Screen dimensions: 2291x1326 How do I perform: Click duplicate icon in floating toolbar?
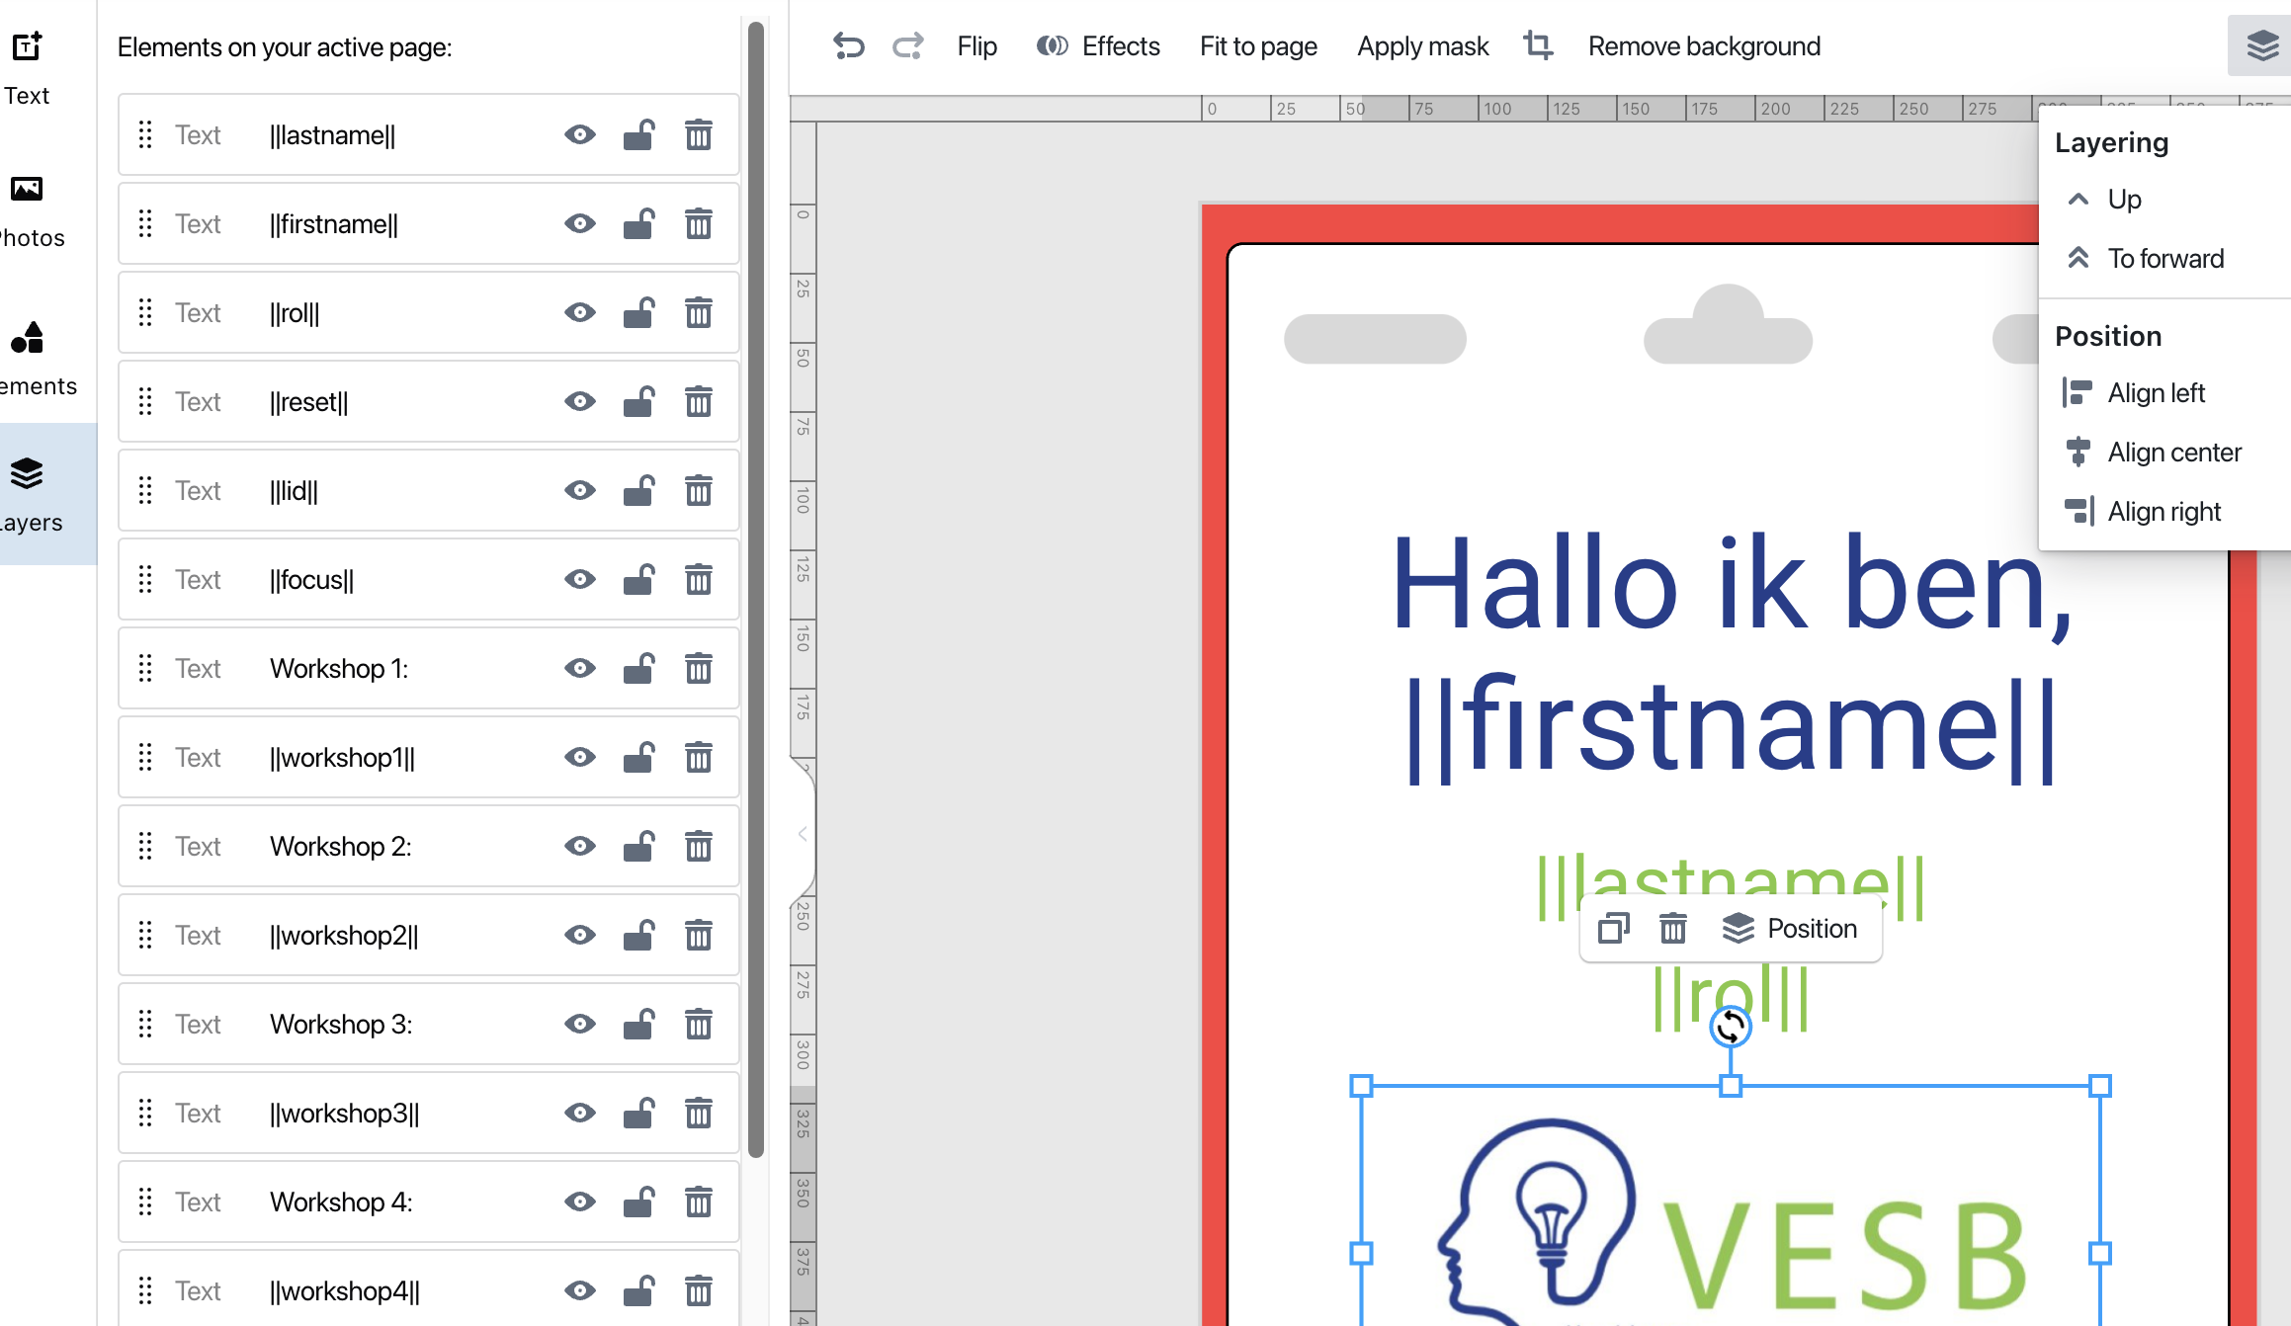[1613, 929]
